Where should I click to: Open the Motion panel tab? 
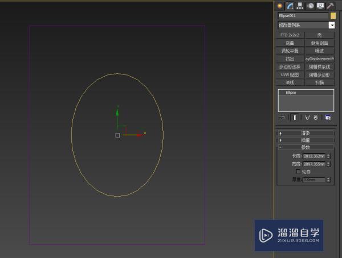point(311,6)
